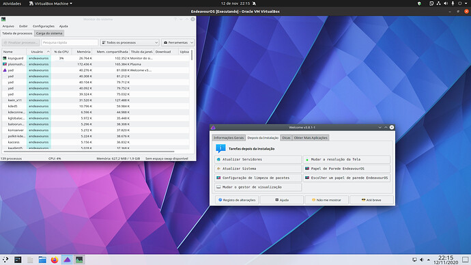Open Configuração de limpeza de pacotes
Screen dimensions: 471x265
click(x=258, y=178)
